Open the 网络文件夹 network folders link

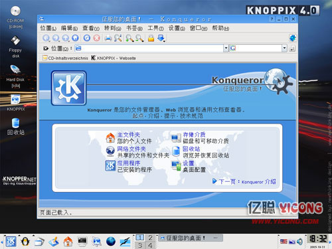click(131, 149)
